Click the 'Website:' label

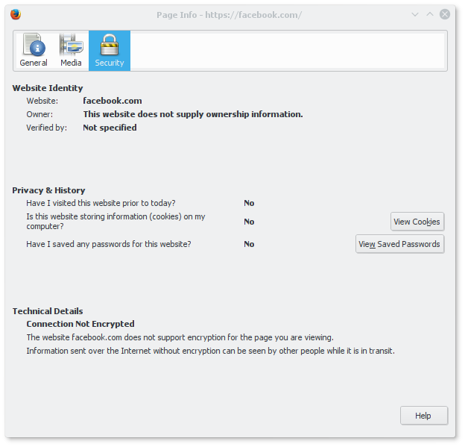pos(42,101)
